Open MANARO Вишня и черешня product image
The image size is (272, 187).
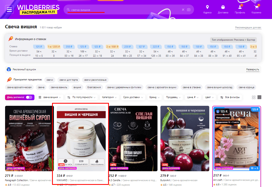click(81, 138)
